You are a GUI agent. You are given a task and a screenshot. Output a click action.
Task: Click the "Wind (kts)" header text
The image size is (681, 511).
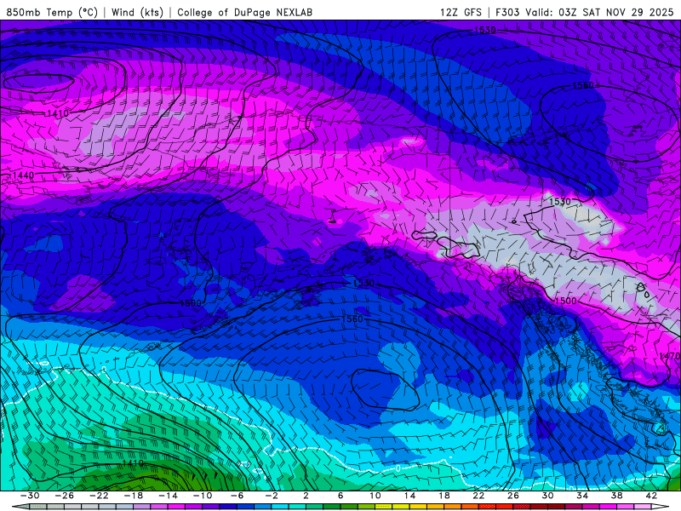coord(137,12)
